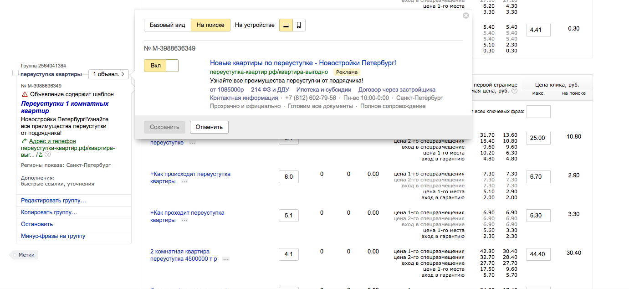Click max price field showing 44.40

(538, 254)
